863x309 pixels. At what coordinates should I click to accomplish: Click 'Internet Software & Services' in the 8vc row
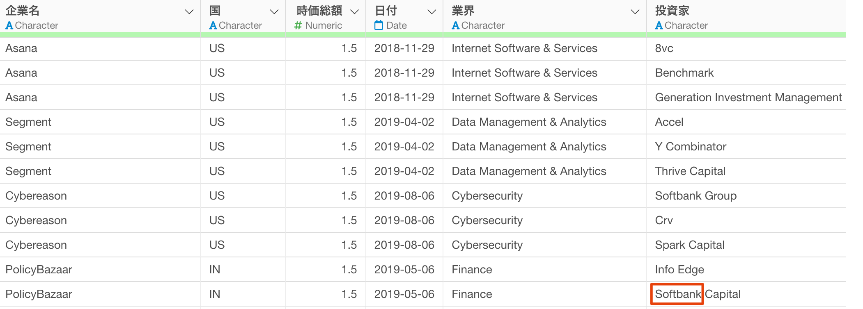[x=524, y=48]
